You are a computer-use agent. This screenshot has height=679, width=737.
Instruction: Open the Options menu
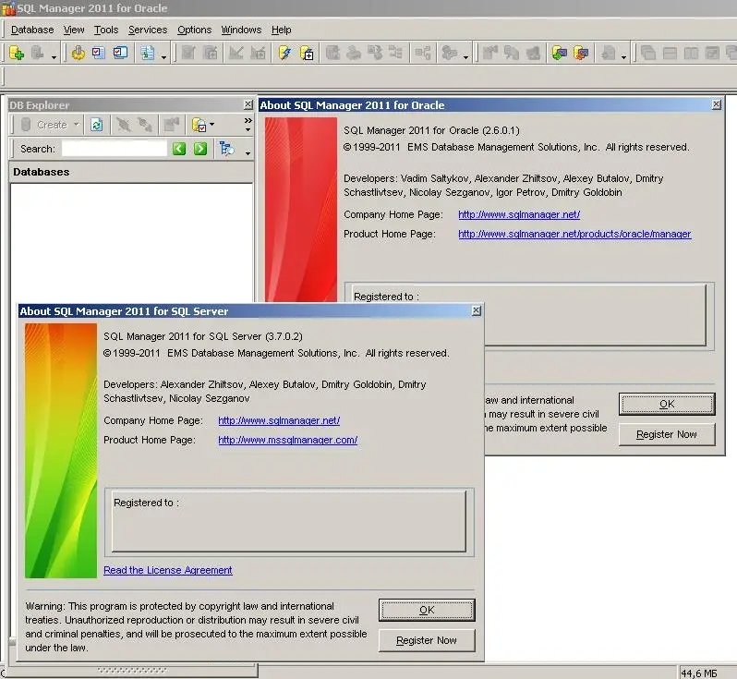click(x=194, y=30)
